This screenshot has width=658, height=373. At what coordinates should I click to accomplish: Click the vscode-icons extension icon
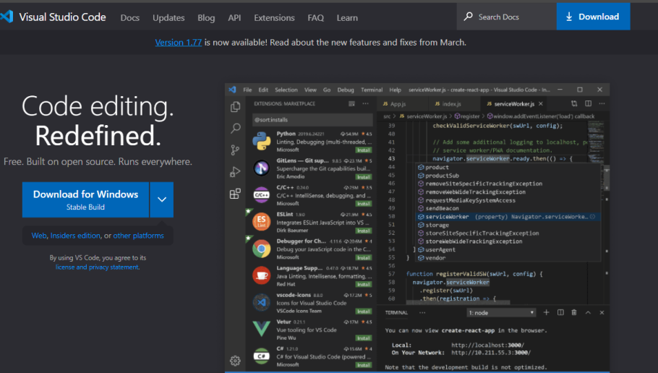click(x=262, y=302)
